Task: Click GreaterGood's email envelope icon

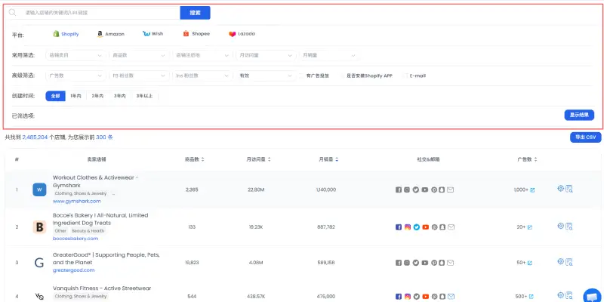Action: click(x=450, y=263)
